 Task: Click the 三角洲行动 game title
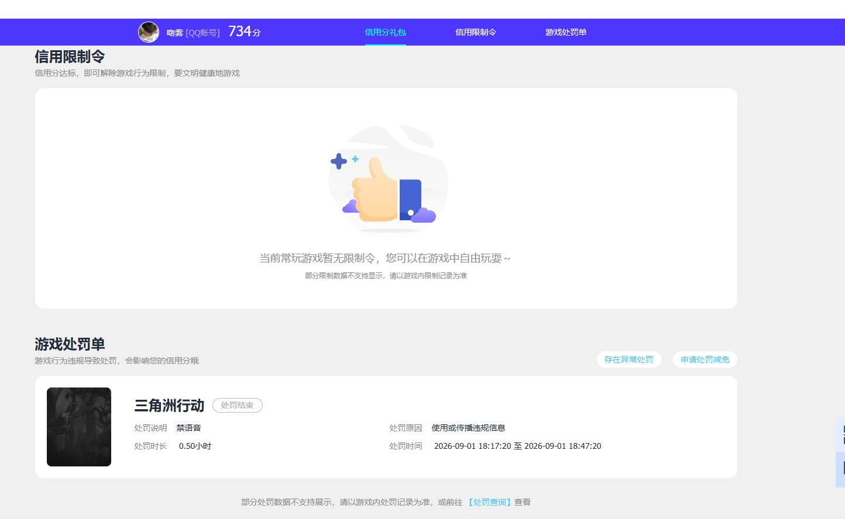pos(169,406)
